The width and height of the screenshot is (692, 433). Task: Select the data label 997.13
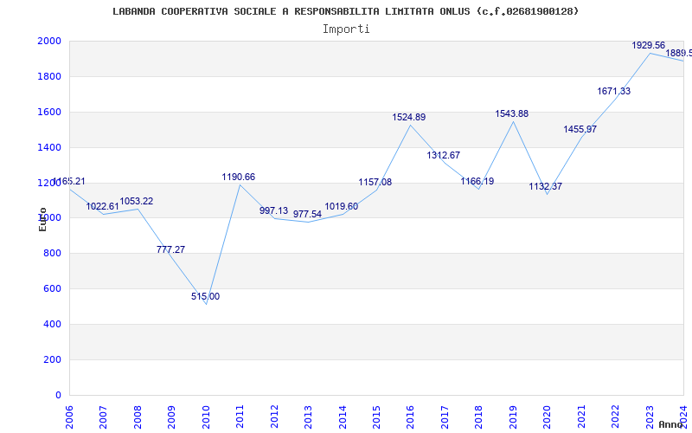[x=273, y=210]
